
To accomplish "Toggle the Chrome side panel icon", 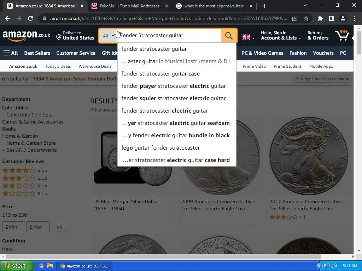I will pyautogui.click(x=332, y=18).
